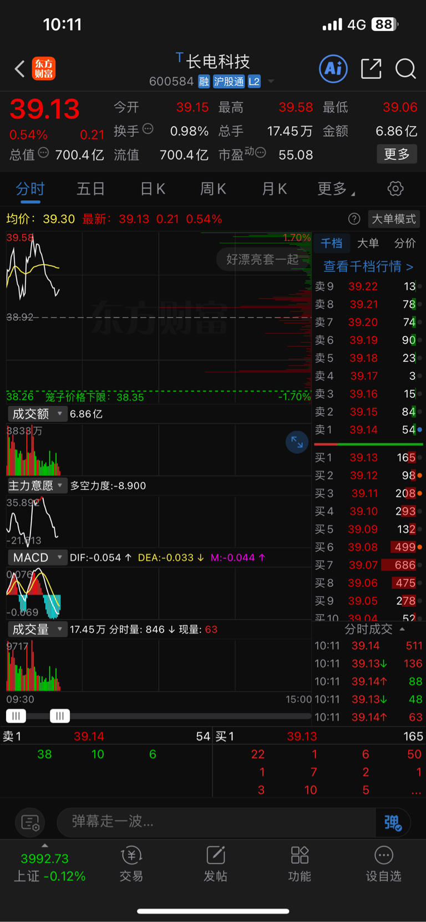Tap the 39.13 current price

click(45, 109)
